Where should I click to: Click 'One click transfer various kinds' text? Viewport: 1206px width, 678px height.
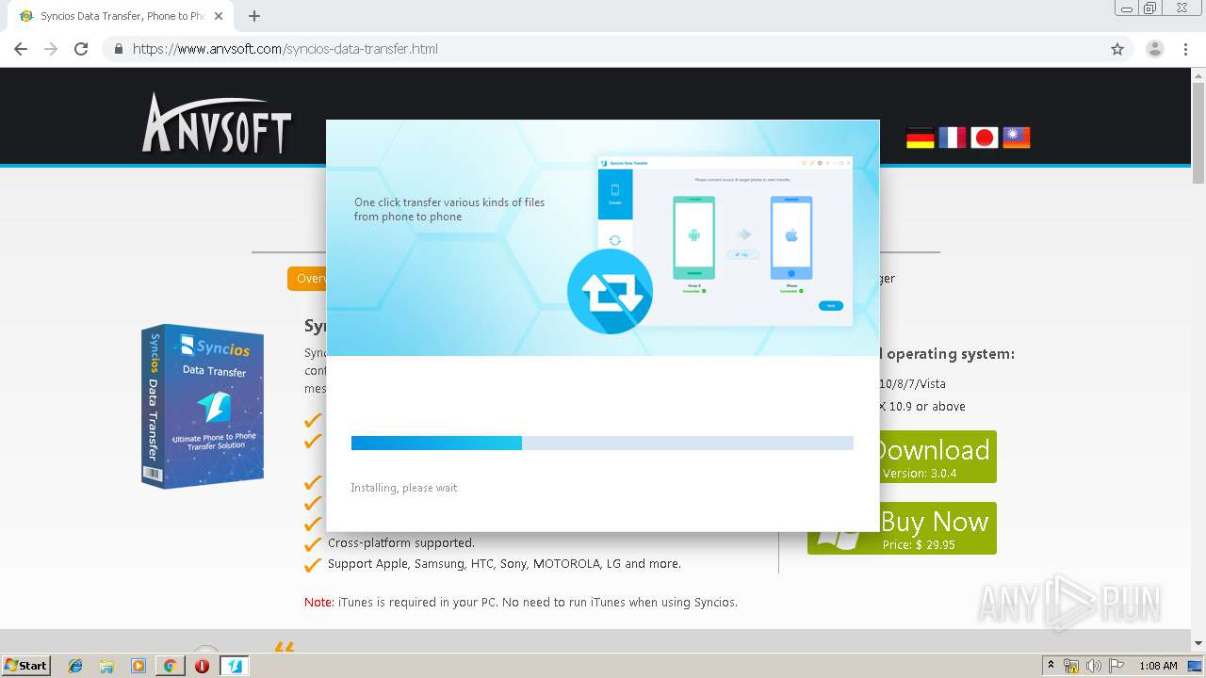tap(449, 209)
